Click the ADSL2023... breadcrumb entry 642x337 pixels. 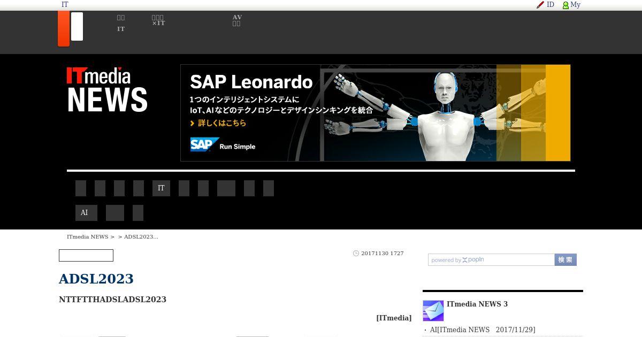pos(141,236)
